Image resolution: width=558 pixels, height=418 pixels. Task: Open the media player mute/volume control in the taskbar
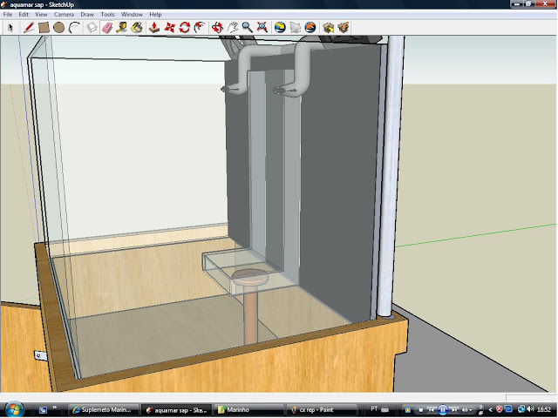tap(467, 410)
